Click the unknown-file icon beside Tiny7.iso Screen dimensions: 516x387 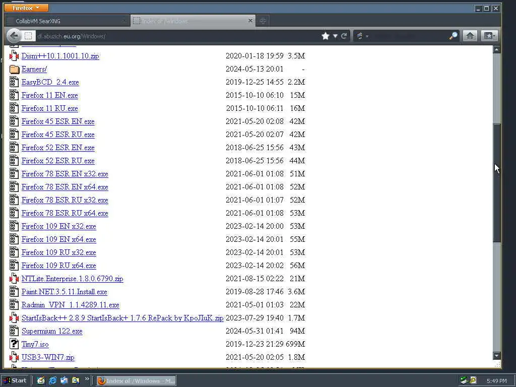(x=14, y=344)
